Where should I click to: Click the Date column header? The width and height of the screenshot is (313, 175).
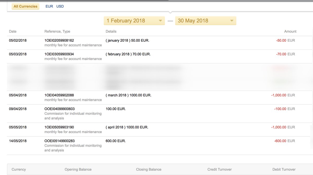(13, 31)
